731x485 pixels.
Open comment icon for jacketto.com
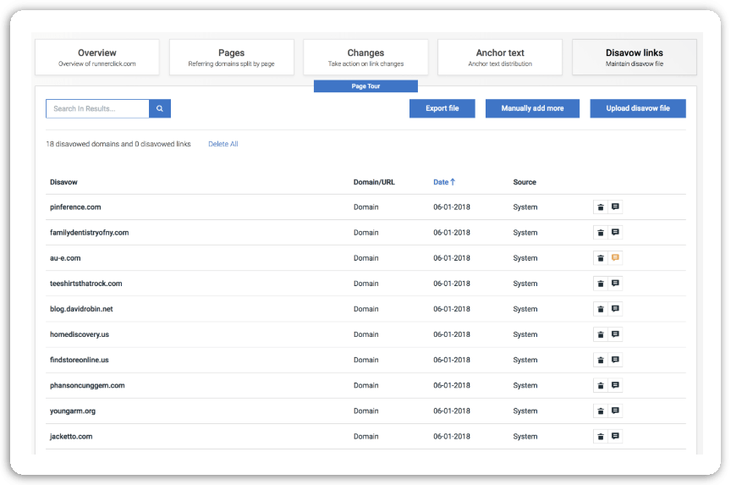point(615,437)
